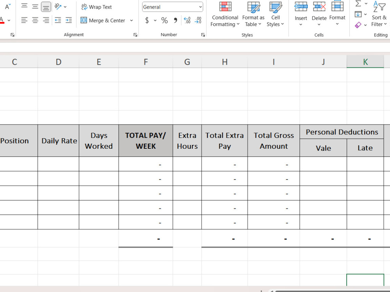Click the Fill down icon
This screenshot has height=292, width=390.
(358, 14)
